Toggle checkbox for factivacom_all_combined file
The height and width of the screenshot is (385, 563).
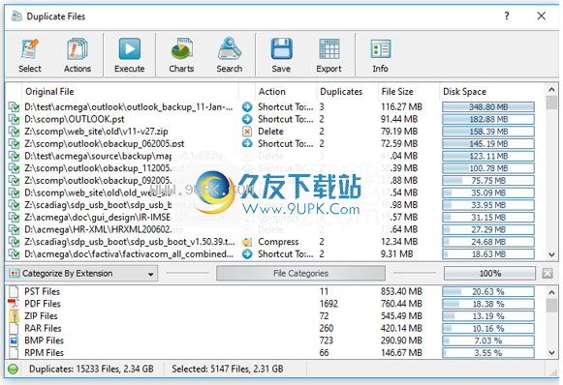14,254
